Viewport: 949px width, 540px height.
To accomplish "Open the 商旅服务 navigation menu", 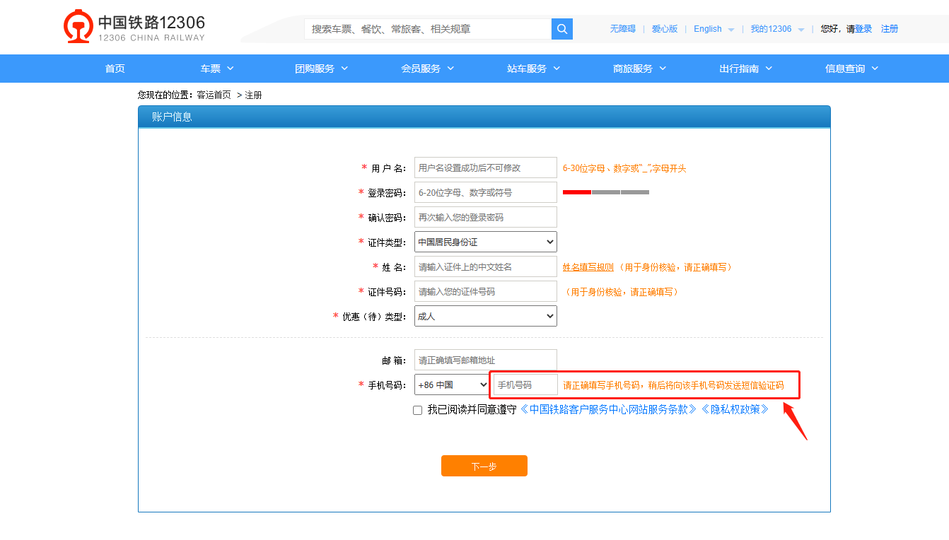I will (640, 69).
